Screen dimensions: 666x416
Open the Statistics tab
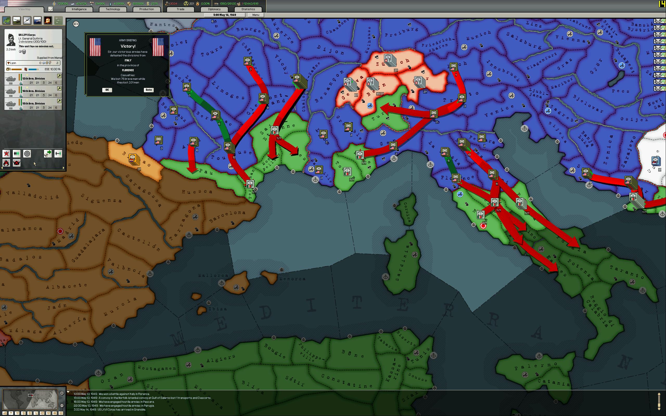(x=248, y=9)
